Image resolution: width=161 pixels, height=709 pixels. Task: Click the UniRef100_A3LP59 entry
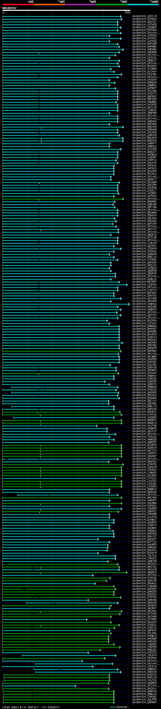tap(144, 700)
